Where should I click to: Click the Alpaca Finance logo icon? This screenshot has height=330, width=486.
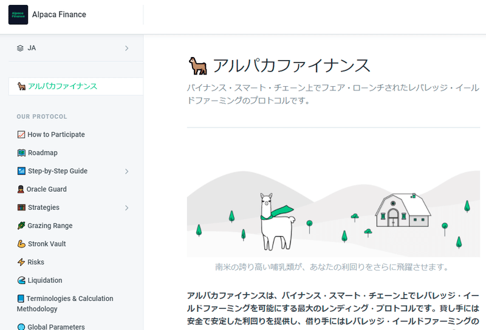tap(18, 15)
